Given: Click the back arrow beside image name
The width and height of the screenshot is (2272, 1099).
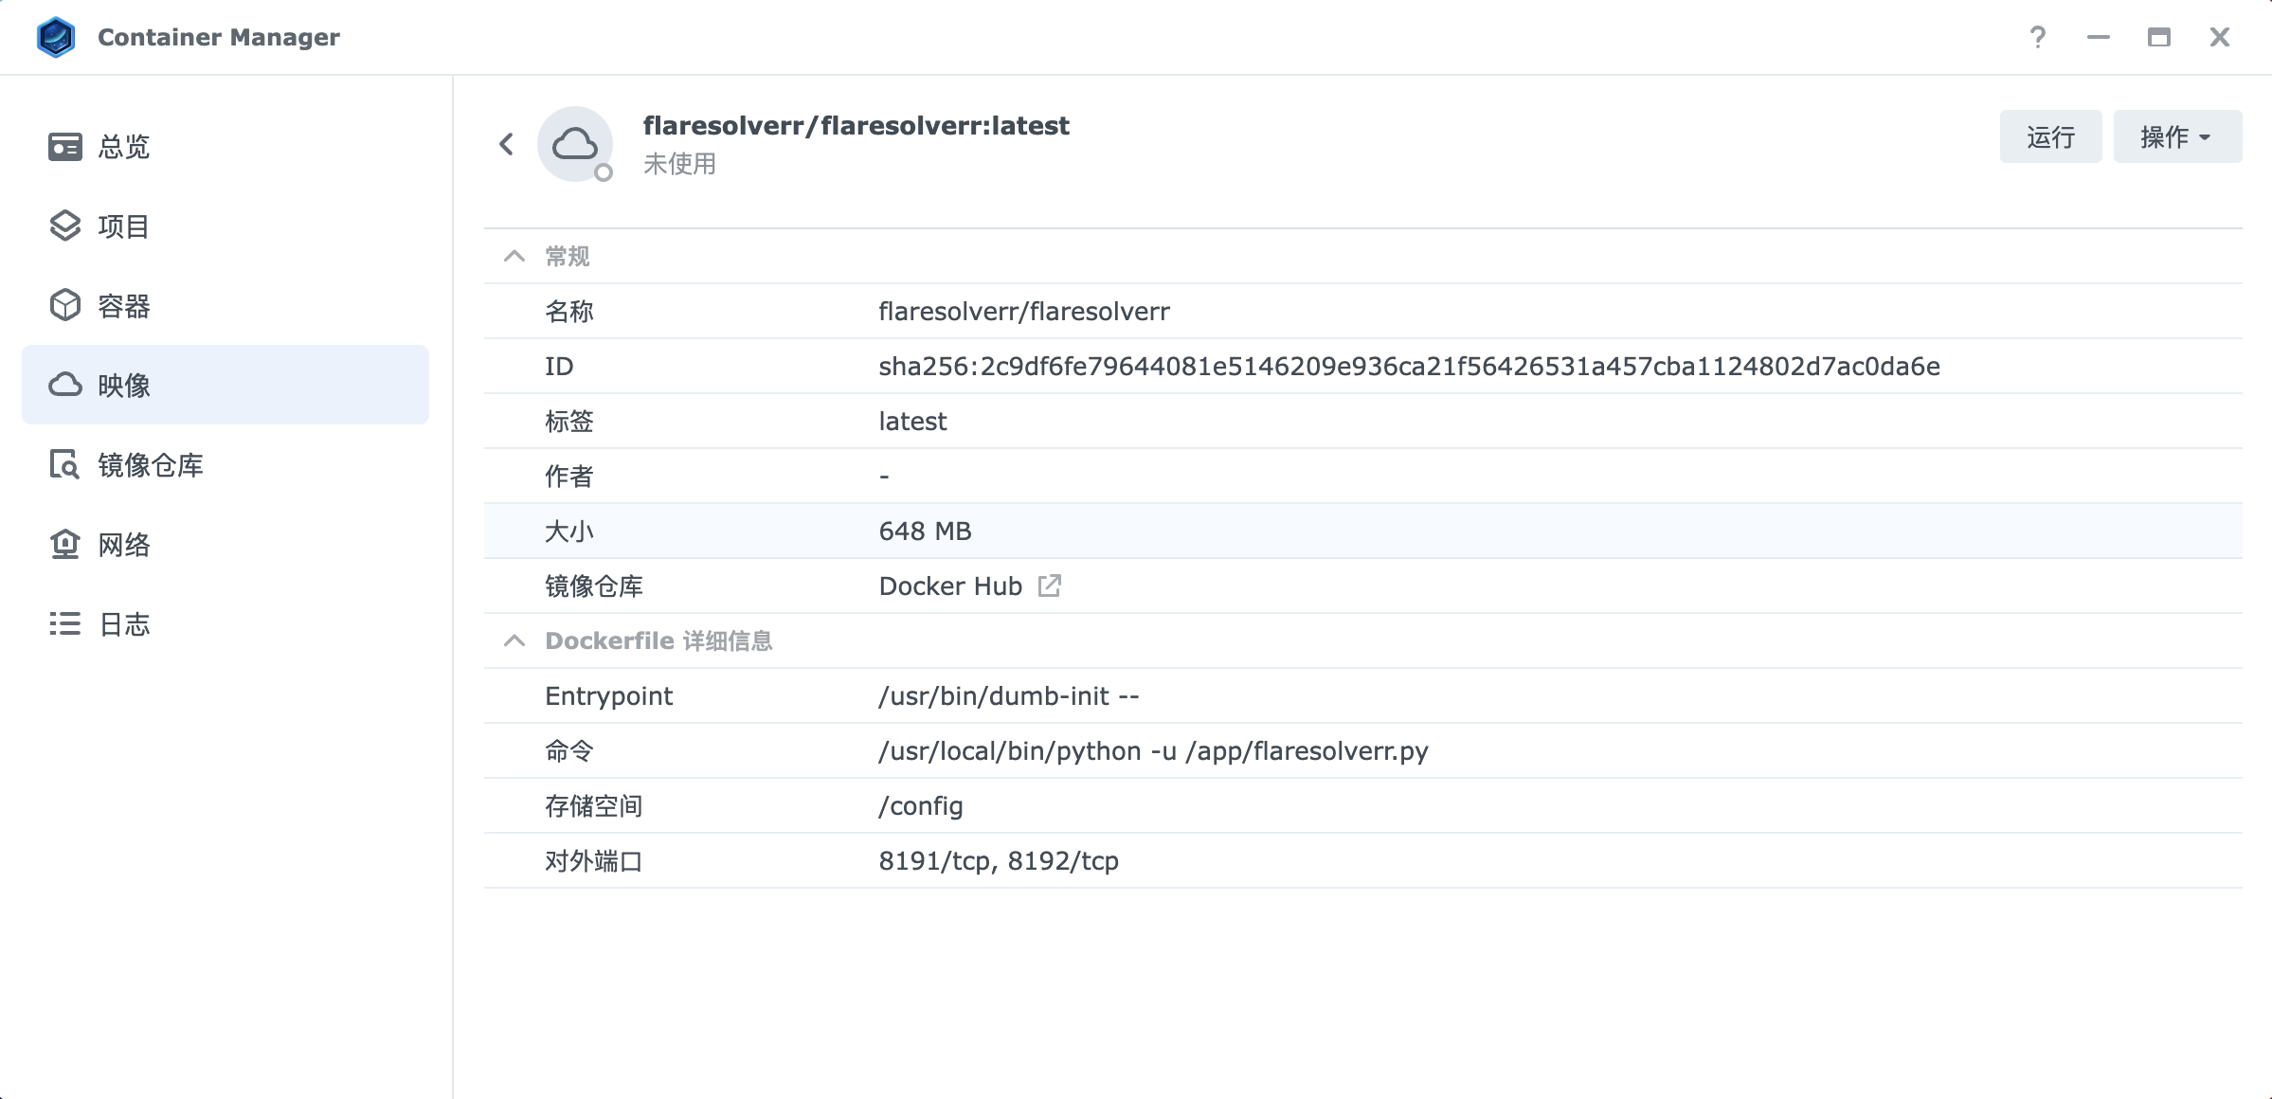Looking at the screenshot, I should click(x=506, y=144).
